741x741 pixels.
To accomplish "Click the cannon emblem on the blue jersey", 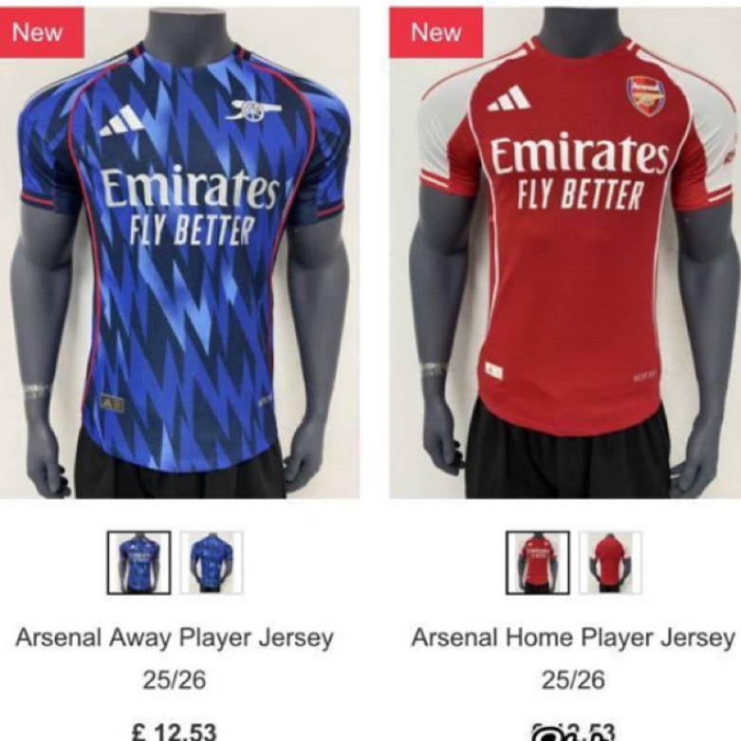I will pyautogui.click(x=253, y=110).
